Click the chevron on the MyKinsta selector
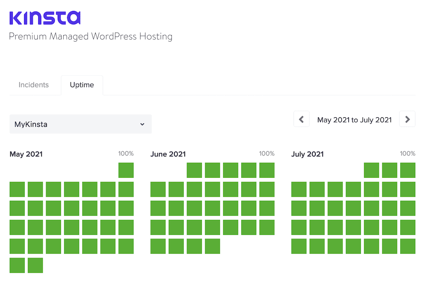 point(142,124)
